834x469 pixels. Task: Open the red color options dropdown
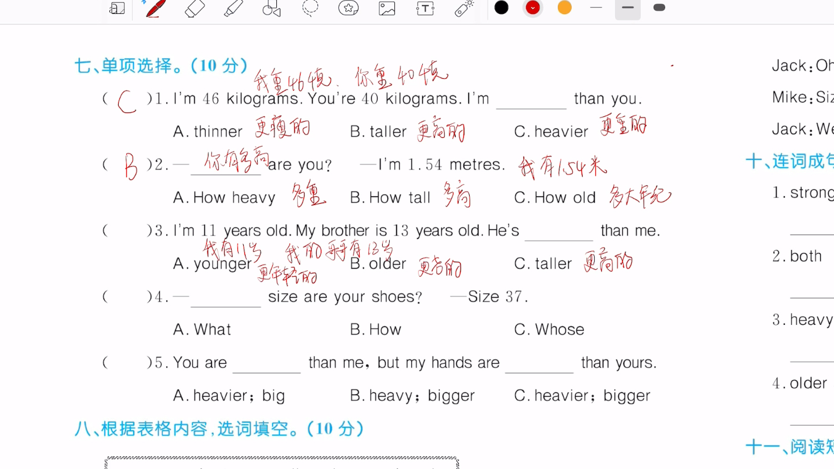click(x=532, y=8)
